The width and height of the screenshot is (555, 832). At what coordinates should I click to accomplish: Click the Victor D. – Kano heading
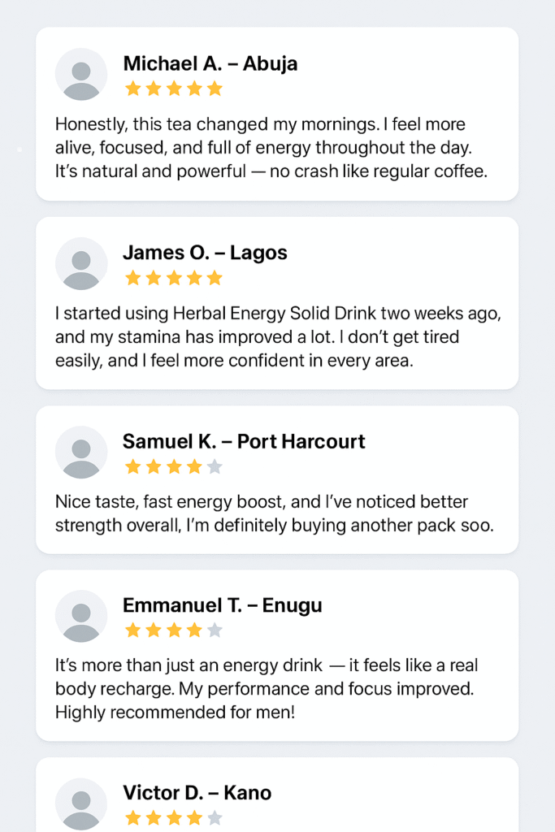pos(197,792)
